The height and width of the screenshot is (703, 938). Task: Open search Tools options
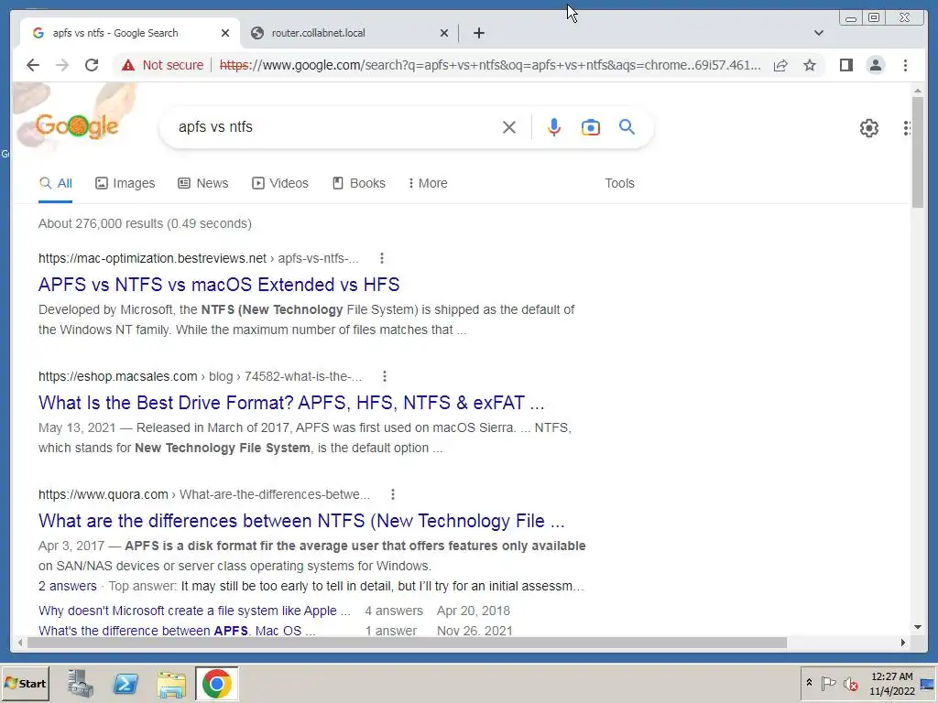point(619,183)
